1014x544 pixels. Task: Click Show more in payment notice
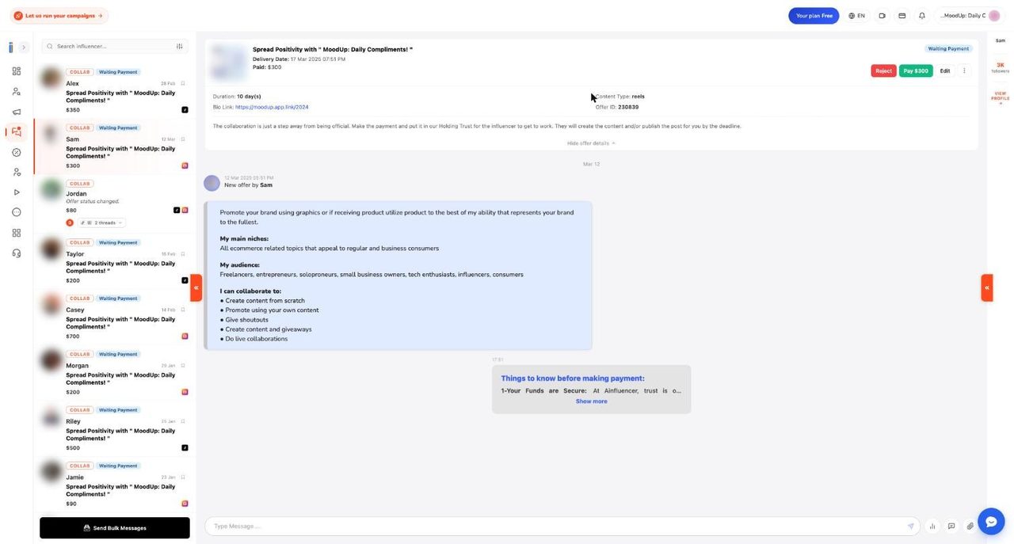click(x=591, y=401)
